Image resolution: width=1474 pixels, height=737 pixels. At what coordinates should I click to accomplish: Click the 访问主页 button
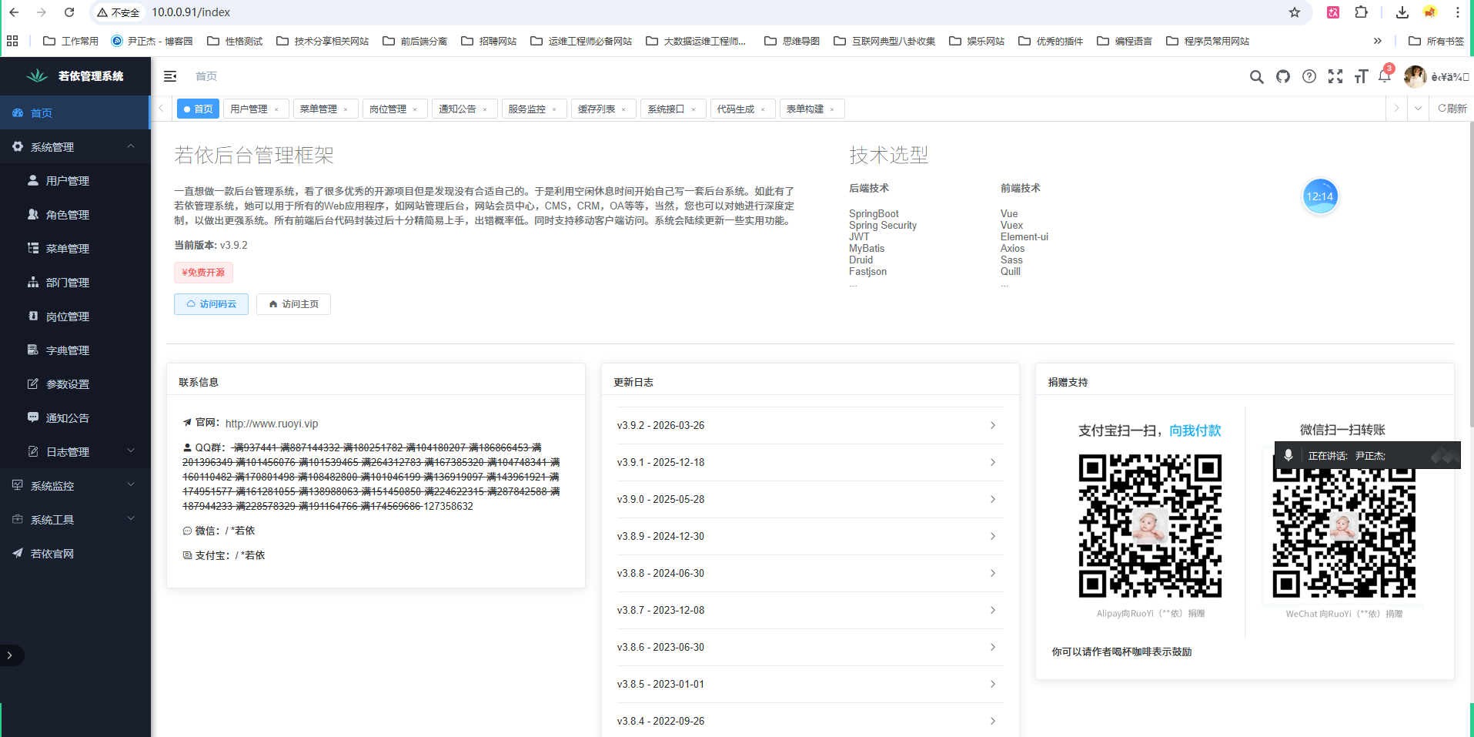[x=293, y=304]
